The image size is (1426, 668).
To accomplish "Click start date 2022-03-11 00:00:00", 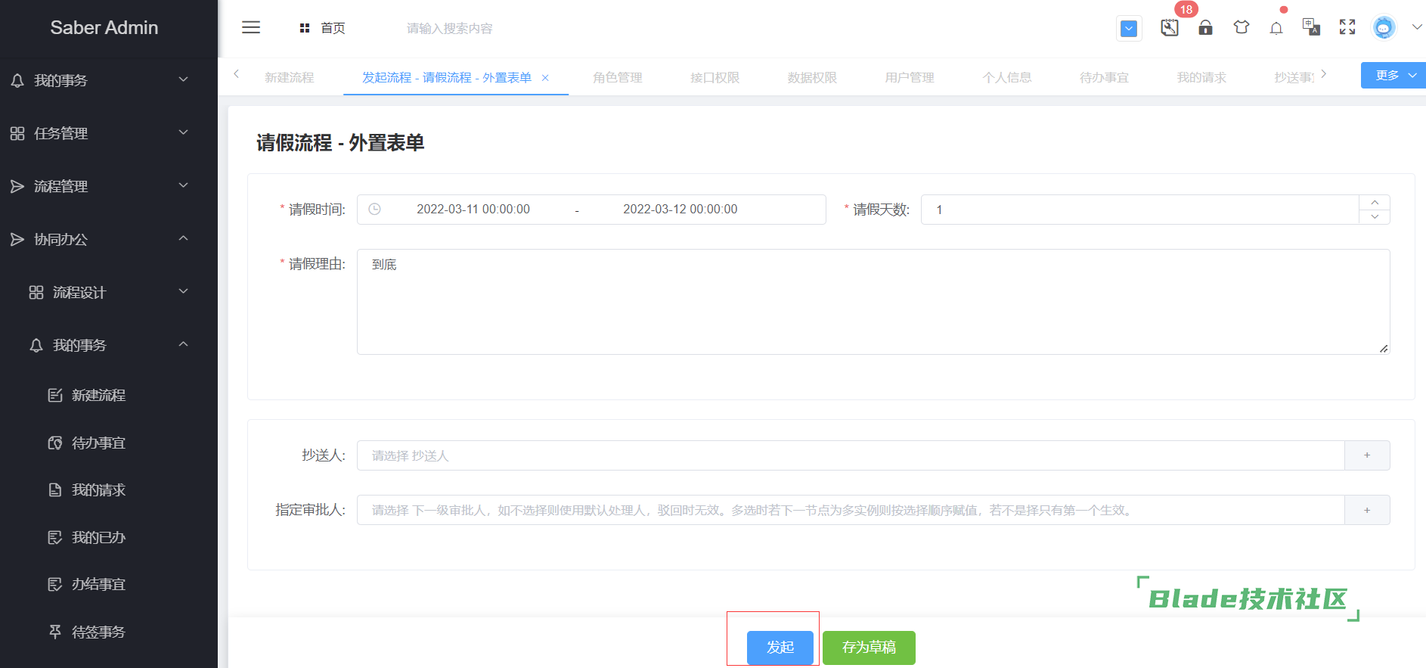I will point(473,210).
